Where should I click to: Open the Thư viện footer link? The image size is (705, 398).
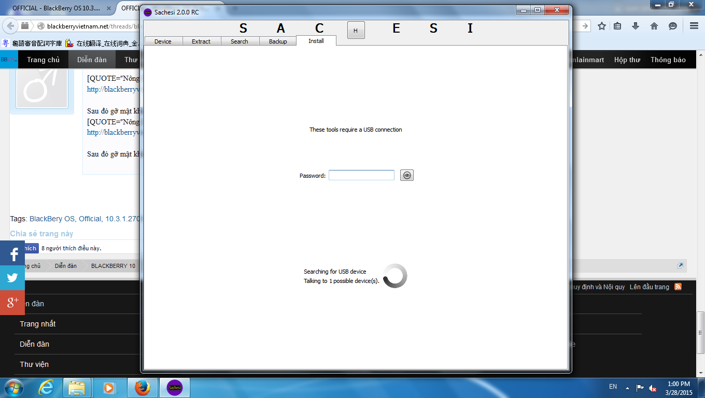tap(34, 364)
